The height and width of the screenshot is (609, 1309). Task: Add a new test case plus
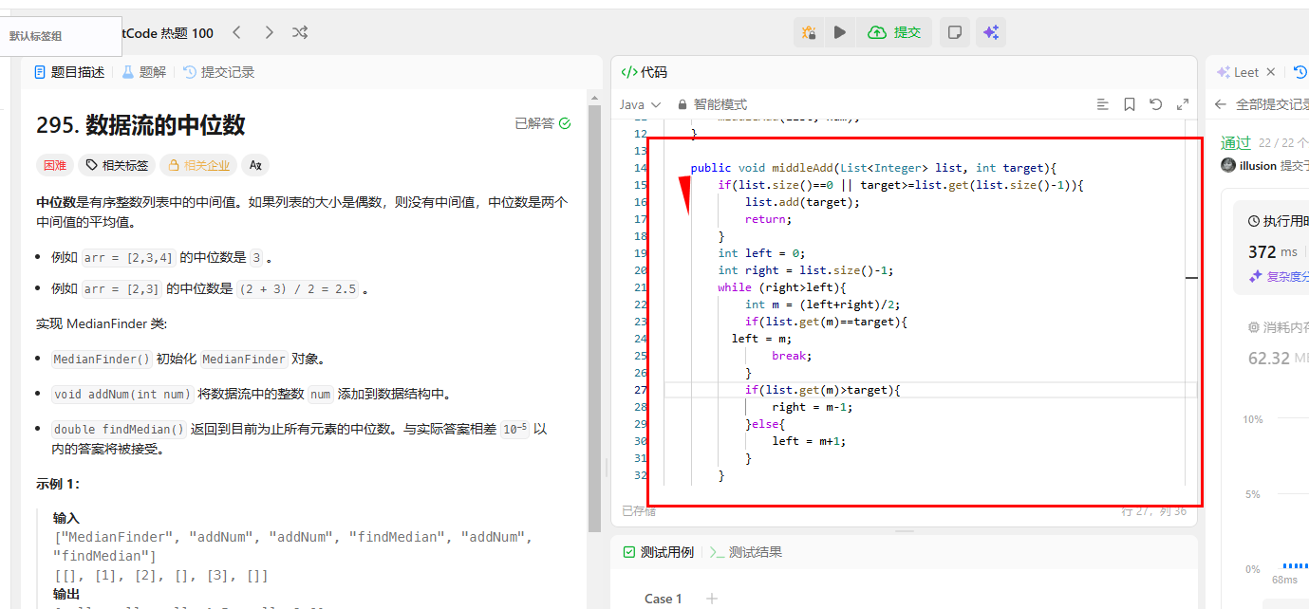(x=712, y=599)
